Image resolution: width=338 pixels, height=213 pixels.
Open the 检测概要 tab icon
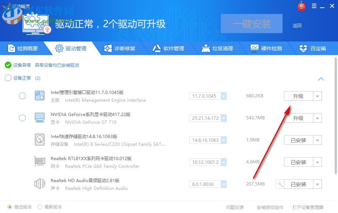click(11, 48)
